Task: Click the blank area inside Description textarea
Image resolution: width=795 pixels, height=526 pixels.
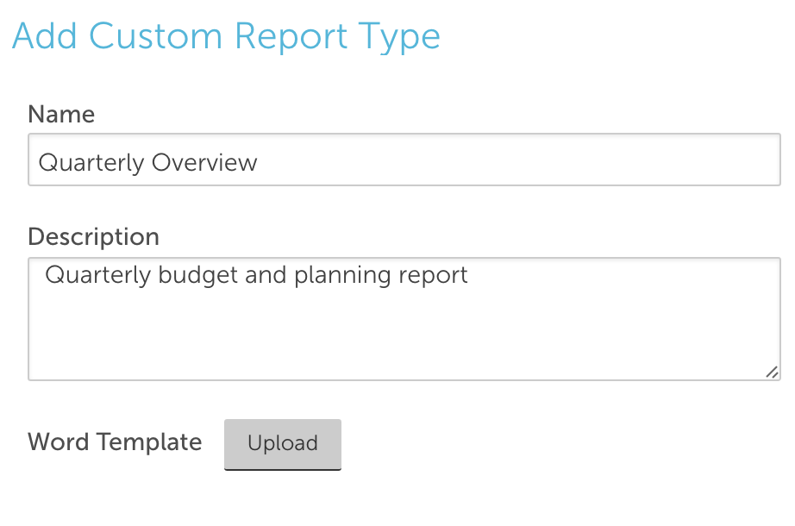Action: point(404,336)
